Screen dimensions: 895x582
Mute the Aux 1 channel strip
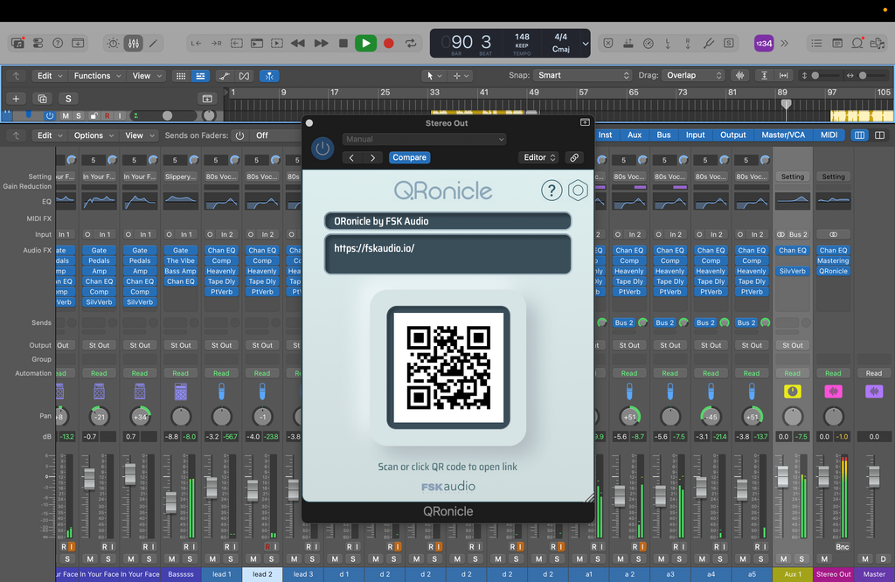click(x=784, y=558)
